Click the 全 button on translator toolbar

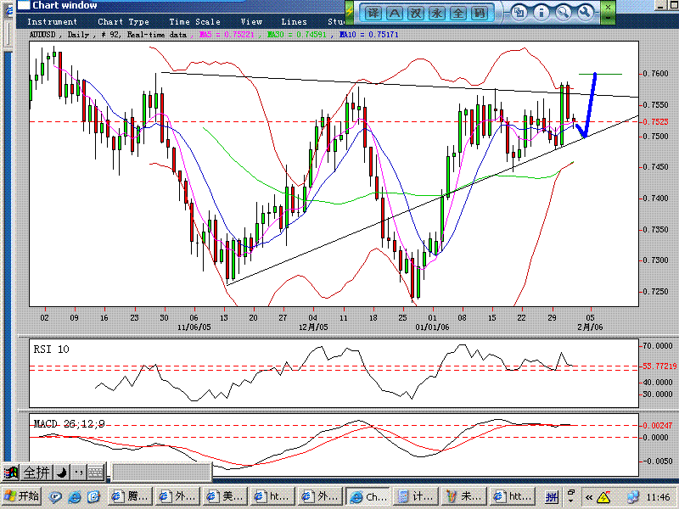tap(457, 13)
